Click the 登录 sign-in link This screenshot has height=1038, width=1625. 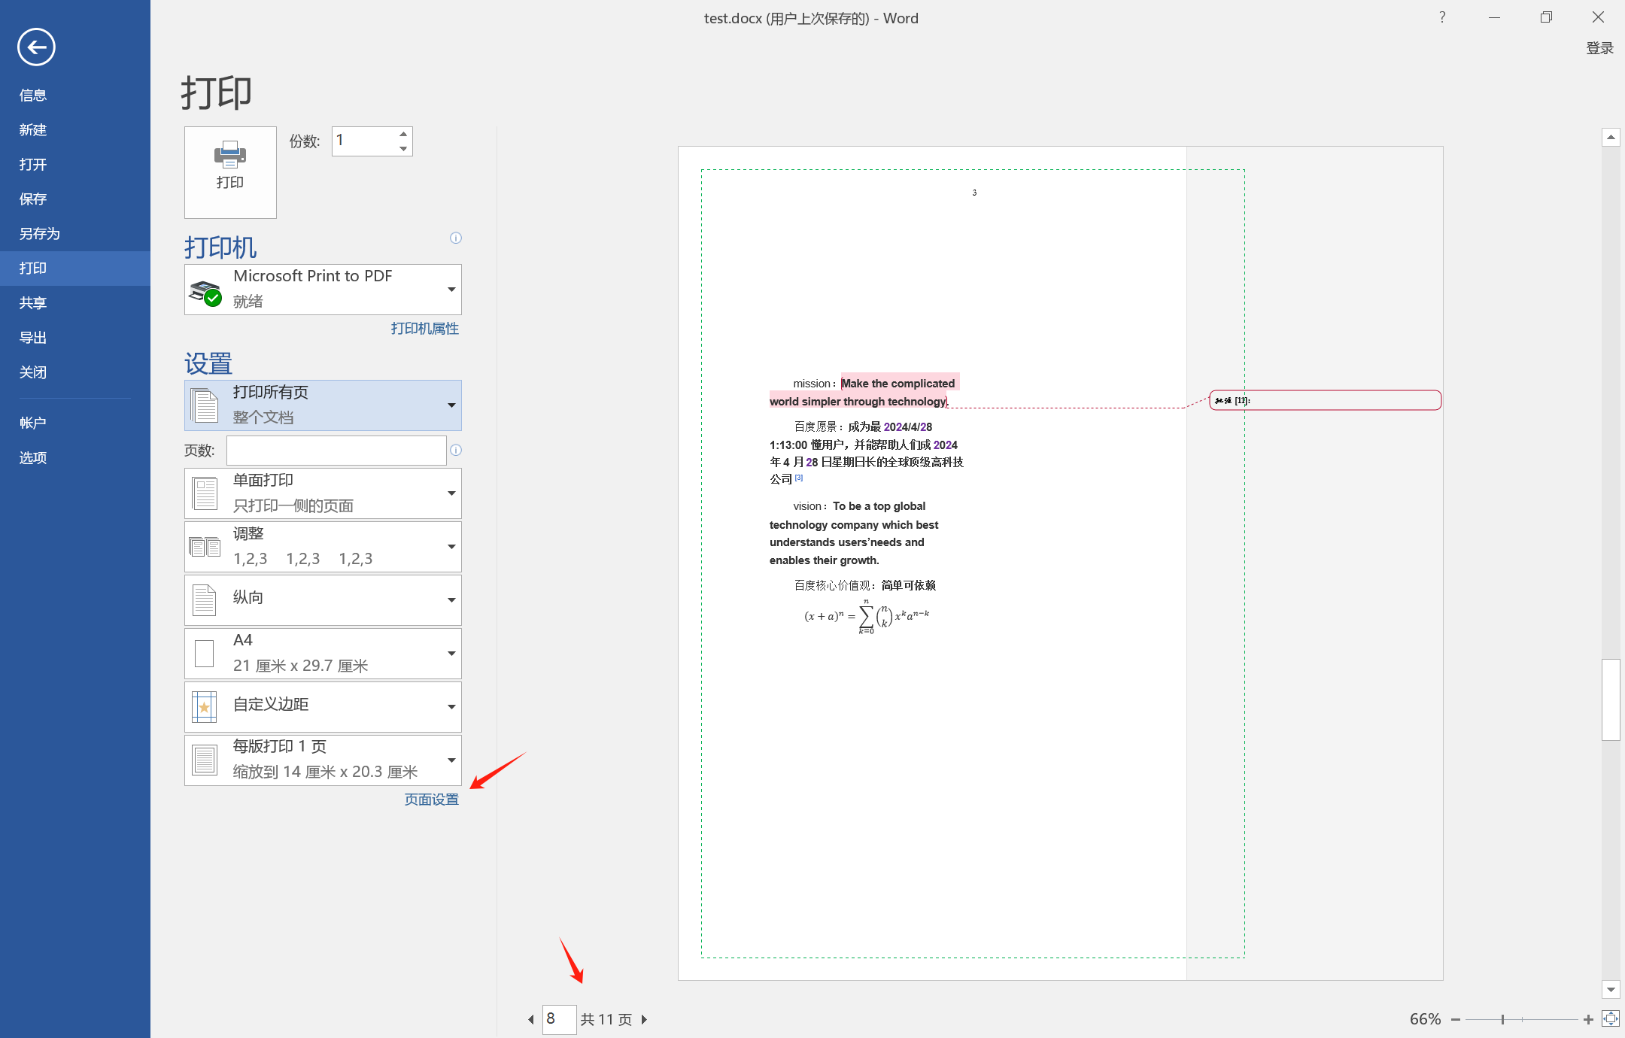click(x=1599, y=48)
